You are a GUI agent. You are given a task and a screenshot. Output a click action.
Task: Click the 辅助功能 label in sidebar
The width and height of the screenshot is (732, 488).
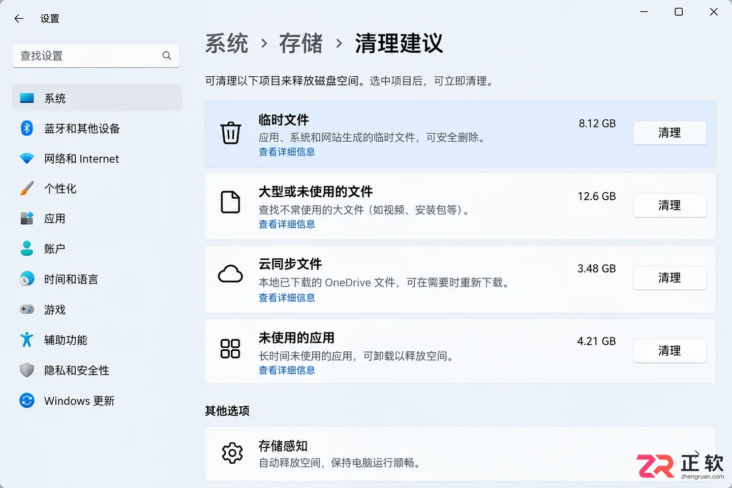pos(66,340)
